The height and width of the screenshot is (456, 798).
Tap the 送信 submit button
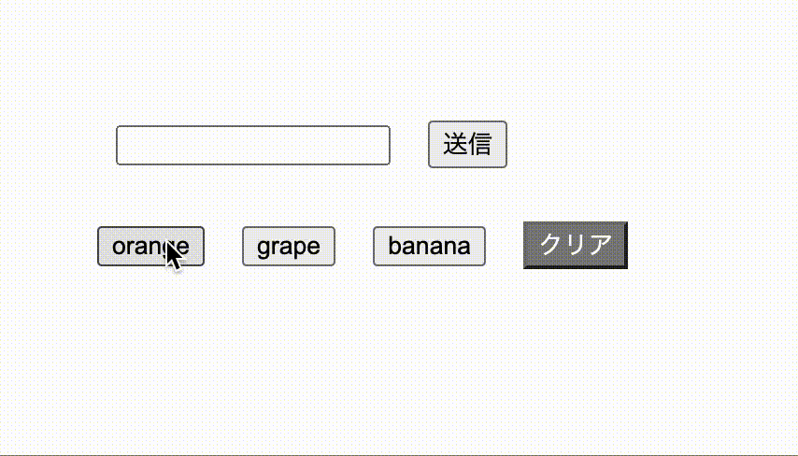467,144
